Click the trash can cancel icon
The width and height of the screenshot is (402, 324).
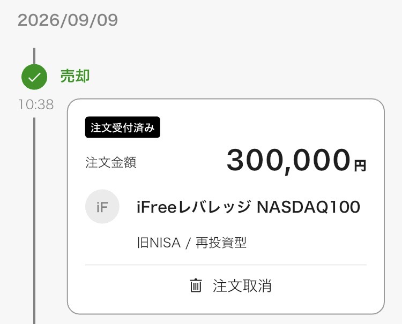[196, 285]
